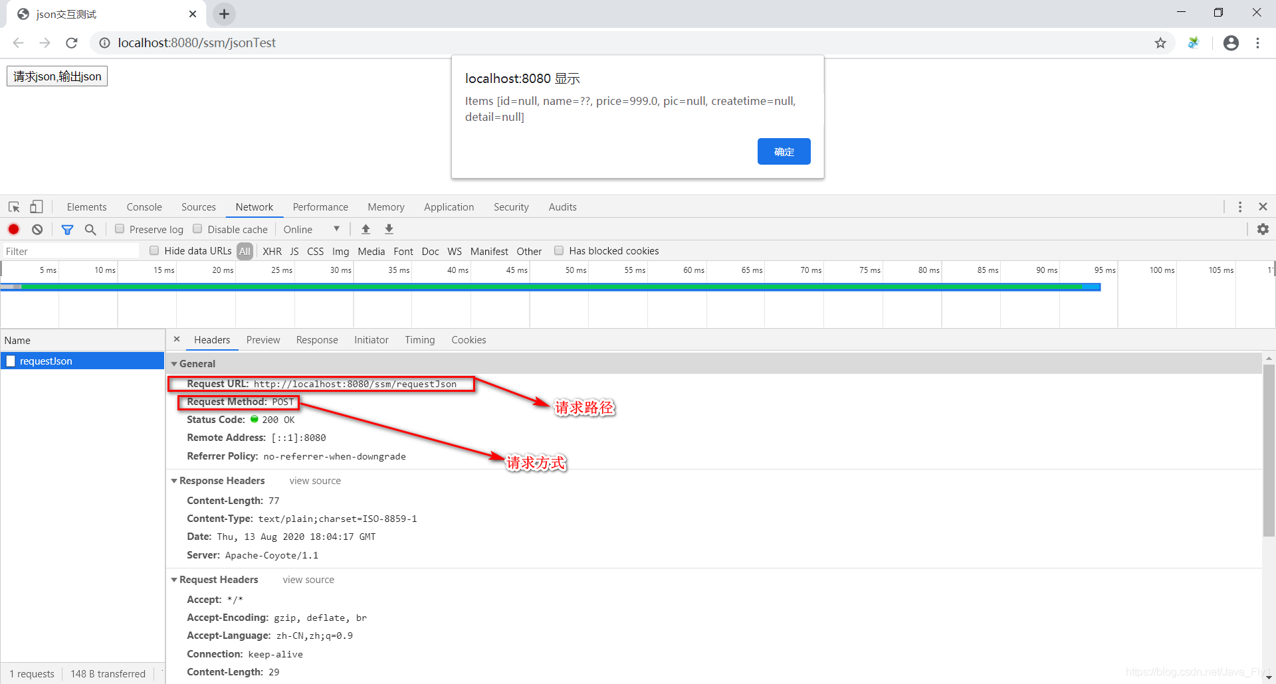Toggle the network filter funnel icon
Screen dimensions: 1276x684
coord(67,229)
